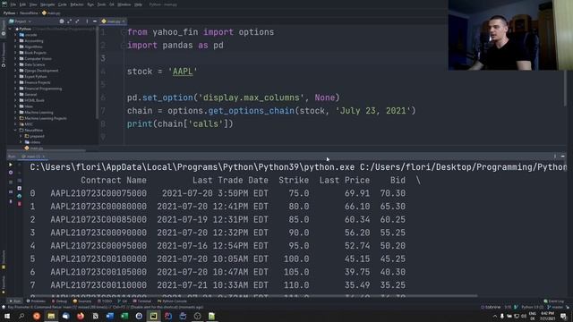Show hidden system tray icons chevron

[x=495, y=316]
